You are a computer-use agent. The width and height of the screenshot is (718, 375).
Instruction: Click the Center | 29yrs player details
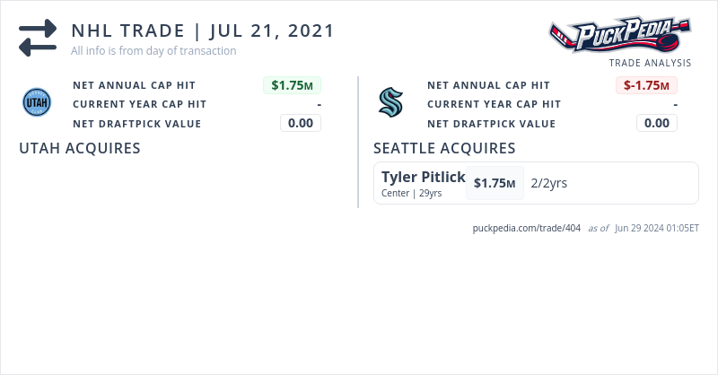pos(412,193)
